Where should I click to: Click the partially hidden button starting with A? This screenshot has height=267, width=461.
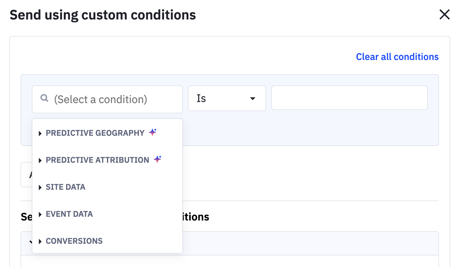point(26,174)
